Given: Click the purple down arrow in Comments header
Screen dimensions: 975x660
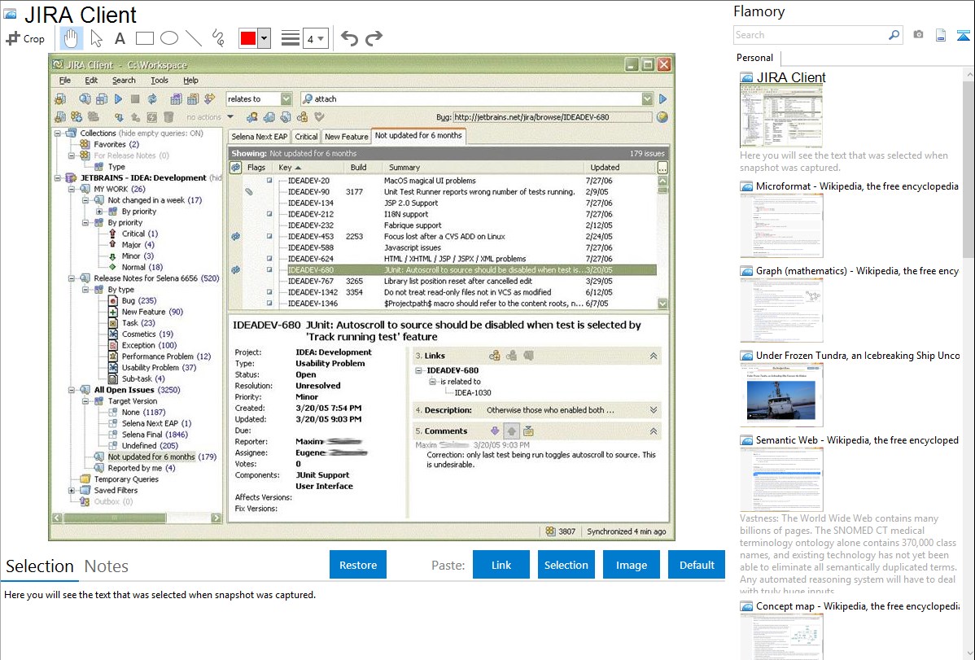Looking at the screenshot, I should tap(494, 431).
